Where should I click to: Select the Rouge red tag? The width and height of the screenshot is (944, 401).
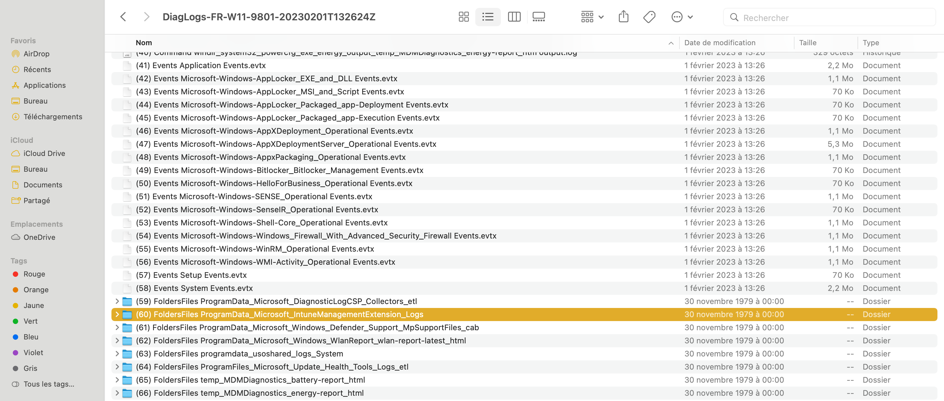[x=34, y=274]
